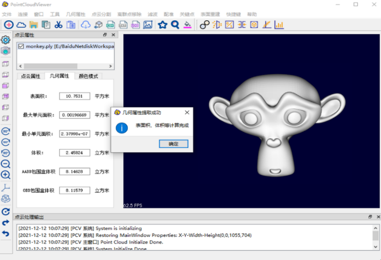The width and height of the screenshot is (381, 260).
Task: Click the circular refresh icon in sidebar
Action: click(6, 212)
